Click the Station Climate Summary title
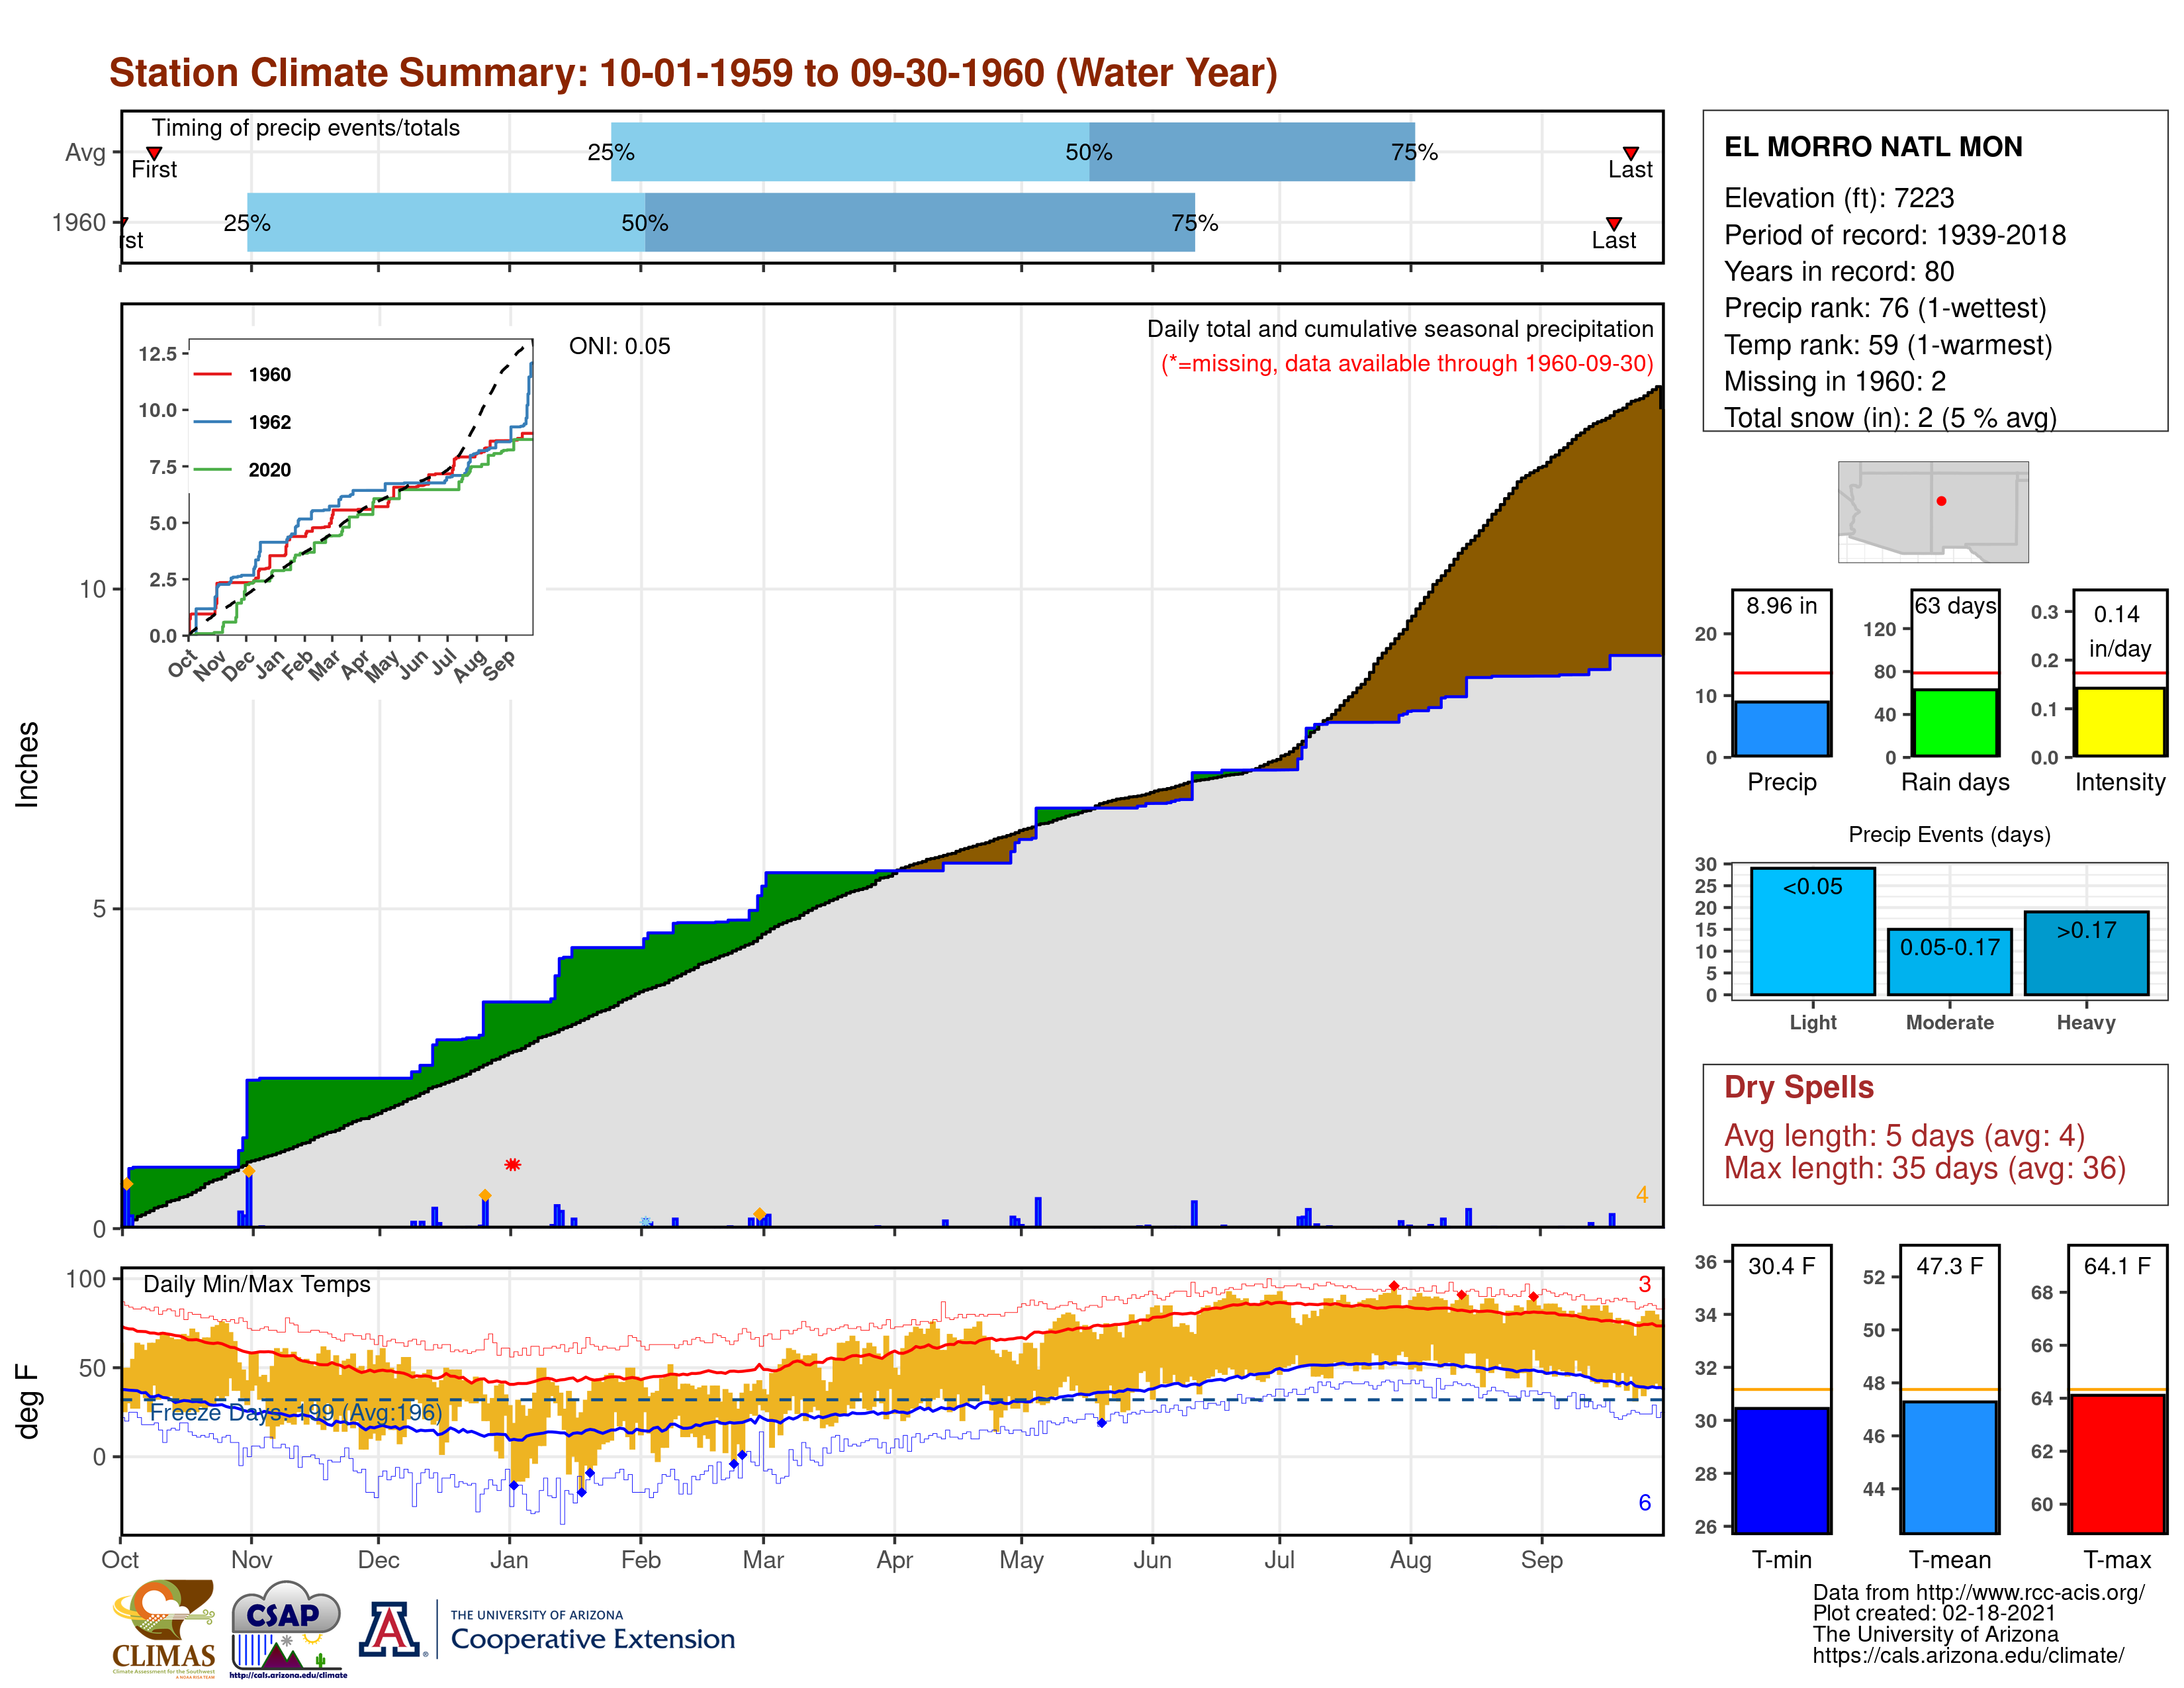The image size is (2184, 1688). coord(693,73)
